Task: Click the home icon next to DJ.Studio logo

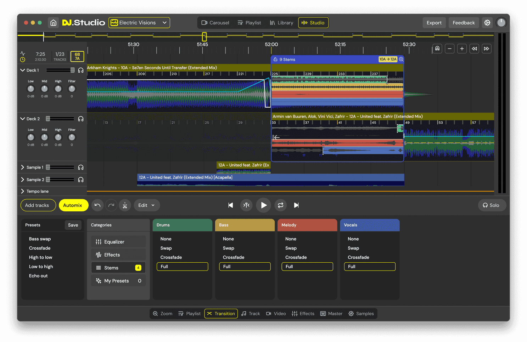Action: click(x=53, y=23)
